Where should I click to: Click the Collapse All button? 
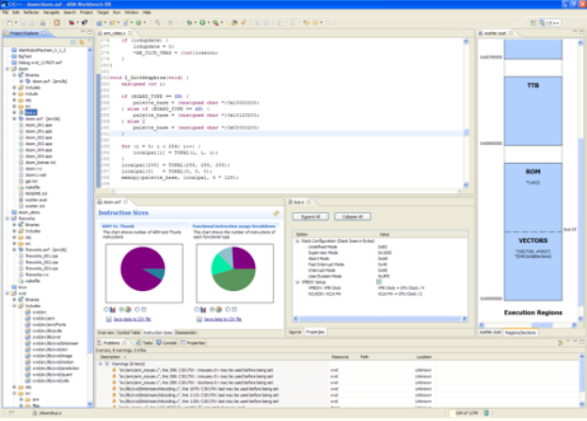(352, 217)
